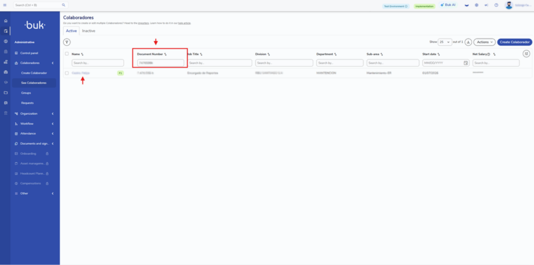Click the download export icon
Viewport: 534px width, 265px height.
tap(468, 42)
